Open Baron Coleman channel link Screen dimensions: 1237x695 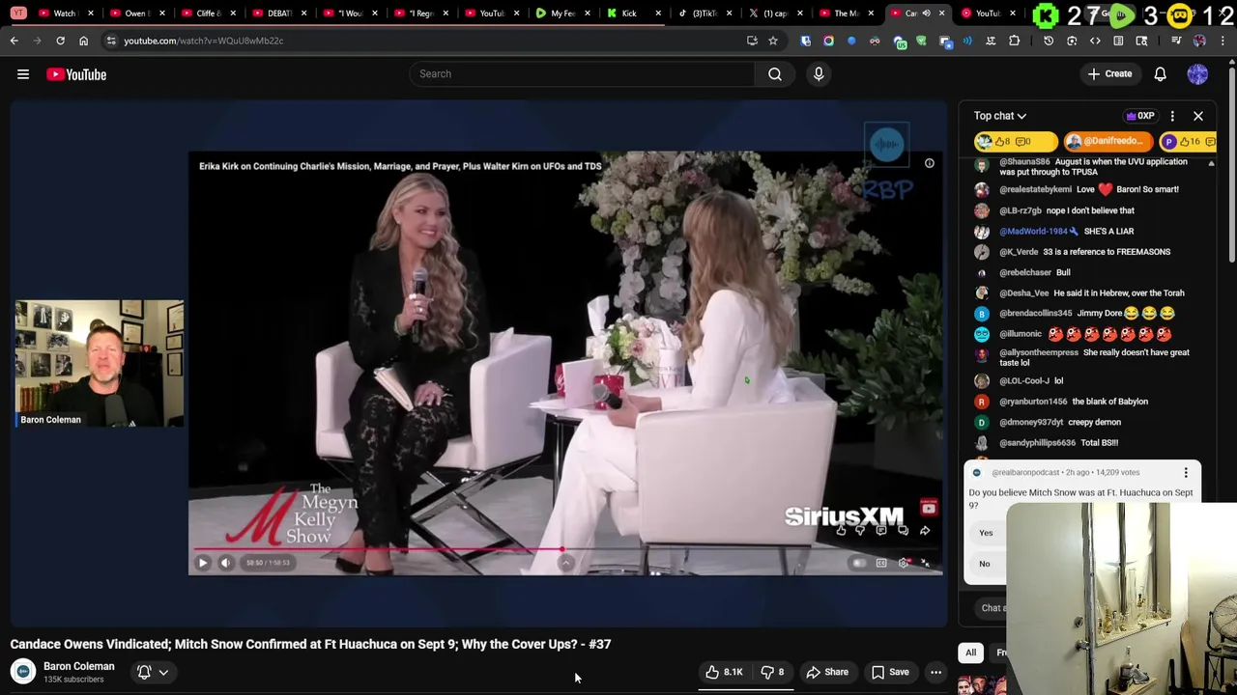tap(78, 666)
